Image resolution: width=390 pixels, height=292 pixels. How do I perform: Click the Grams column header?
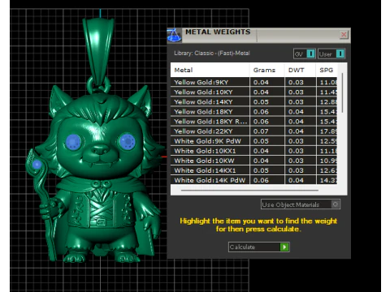[266, 70]
